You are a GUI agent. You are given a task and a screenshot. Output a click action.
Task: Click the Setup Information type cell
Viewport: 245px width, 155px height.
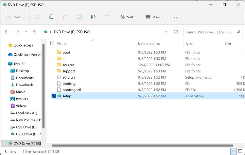199,77
